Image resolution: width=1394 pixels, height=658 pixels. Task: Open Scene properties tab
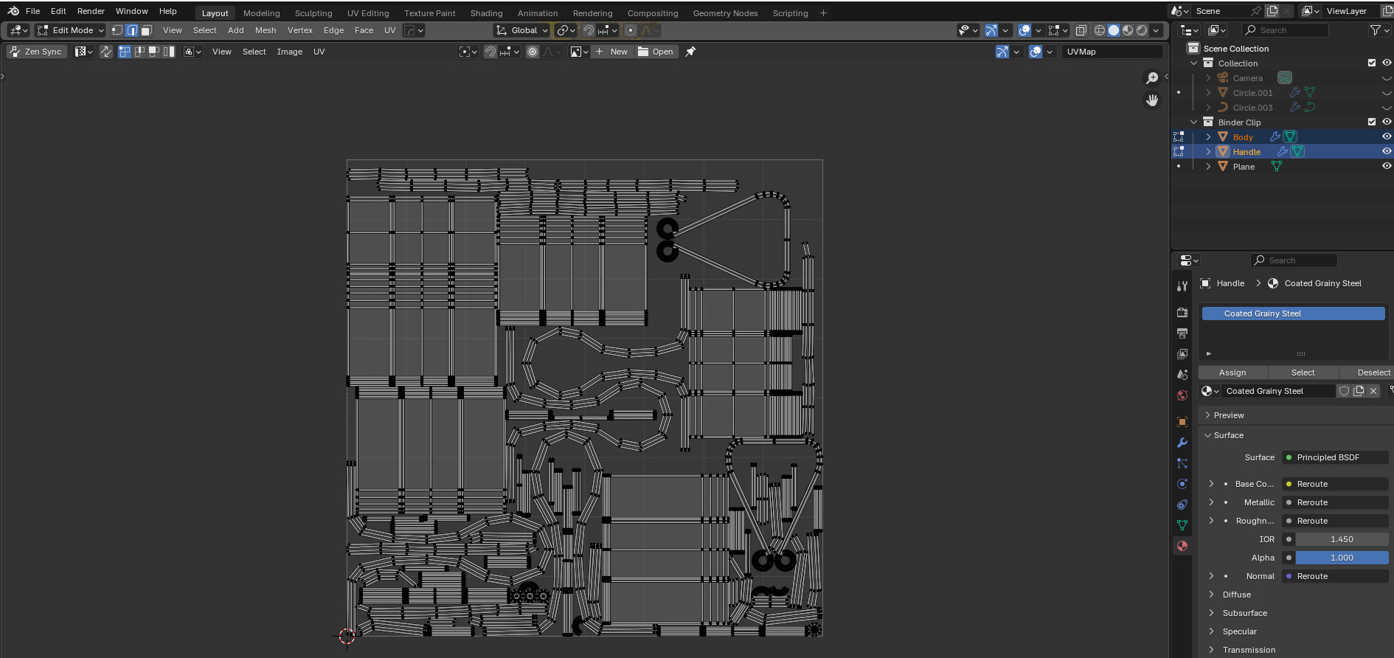pos(1182,375)
